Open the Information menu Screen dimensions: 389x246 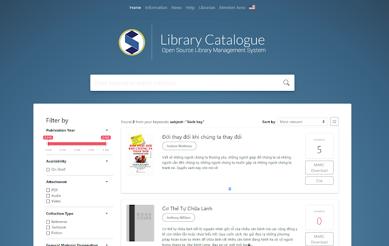tap(156, 8)
